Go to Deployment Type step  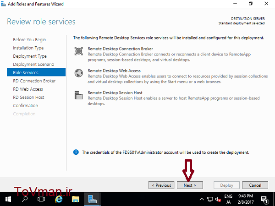(30, 56)
